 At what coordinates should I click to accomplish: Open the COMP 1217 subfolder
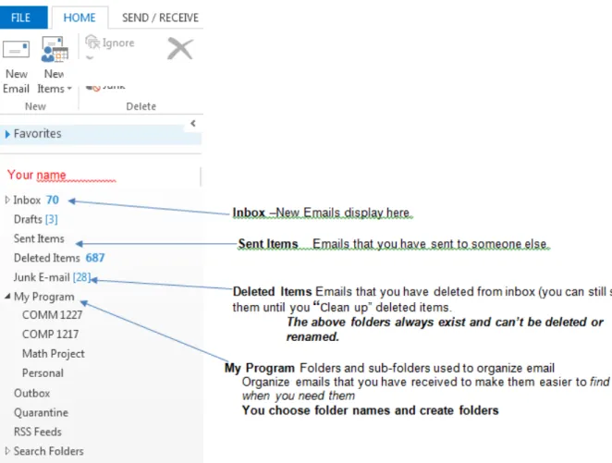tap(50, 335)
